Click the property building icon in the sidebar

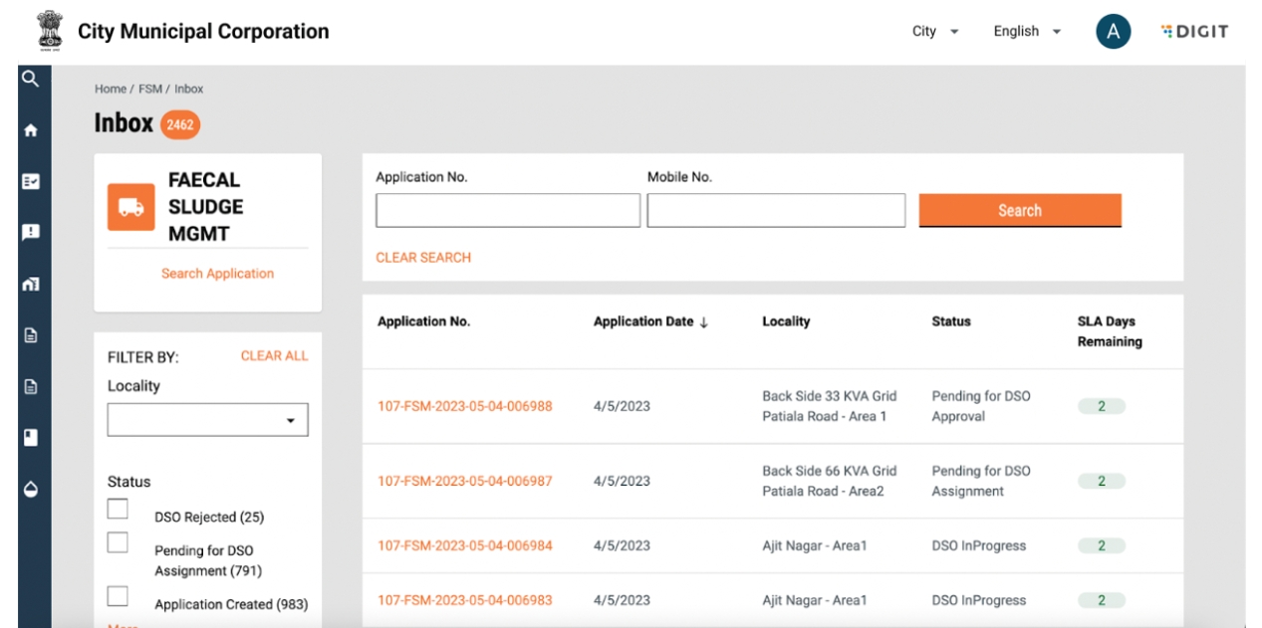[30, 285]
